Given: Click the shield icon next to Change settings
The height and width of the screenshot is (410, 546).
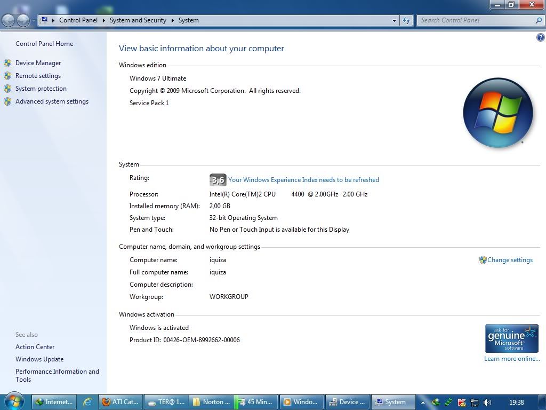Looking at the screenshot, I should coord(483,260).
